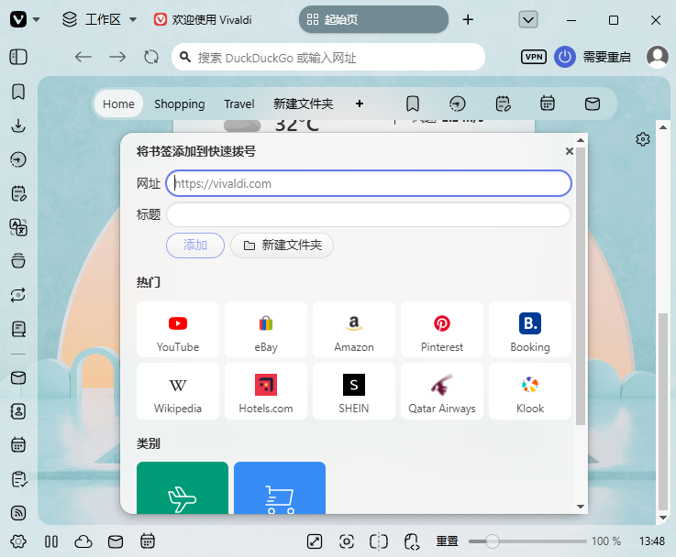Toggle the side panel icon
Viewport: 676px width, 557px height.
tap(18, 57)
